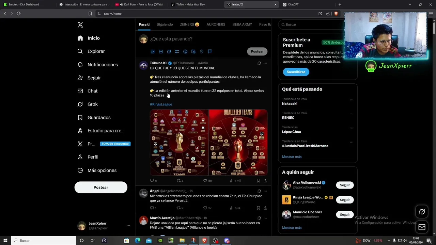Open Tribuna KL post more options
This screenshot has width=436, height=245.
click(265, 63)
